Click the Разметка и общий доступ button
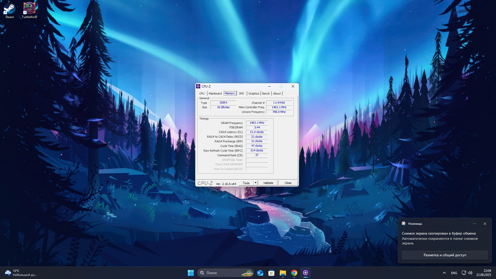The height and width of the screenshot is (279, 496). click(445, 255)
